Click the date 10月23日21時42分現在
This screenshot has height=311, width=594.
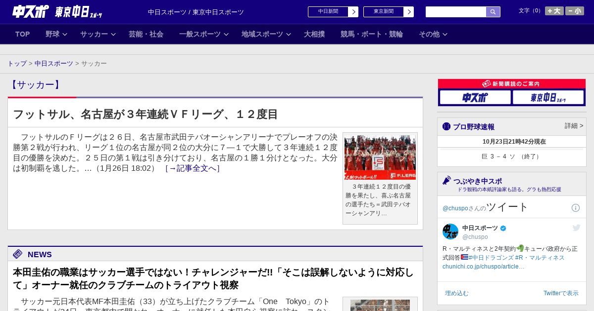coord(514,142)
